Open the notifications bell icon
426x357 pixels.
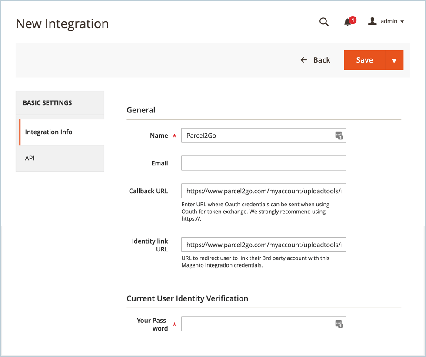pyautogui.click(x=347, y=22)
